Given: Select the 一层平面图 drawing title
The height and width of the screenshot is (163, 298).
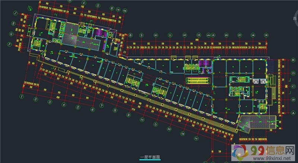Looking at the screenshot, I should coord(149,157).
